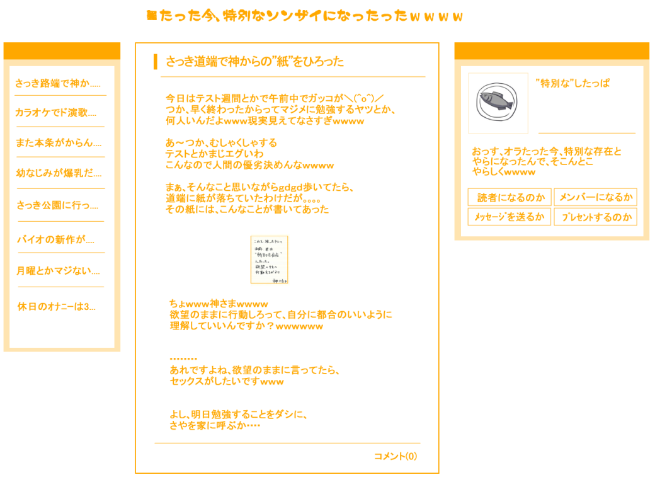
Task: Open the last sidebar entry starting 休日の
Action: 57,307
